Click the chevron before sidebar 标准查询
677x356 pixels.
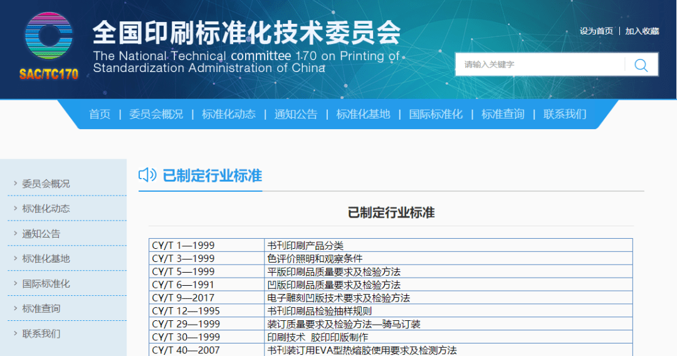pos(15,308)
